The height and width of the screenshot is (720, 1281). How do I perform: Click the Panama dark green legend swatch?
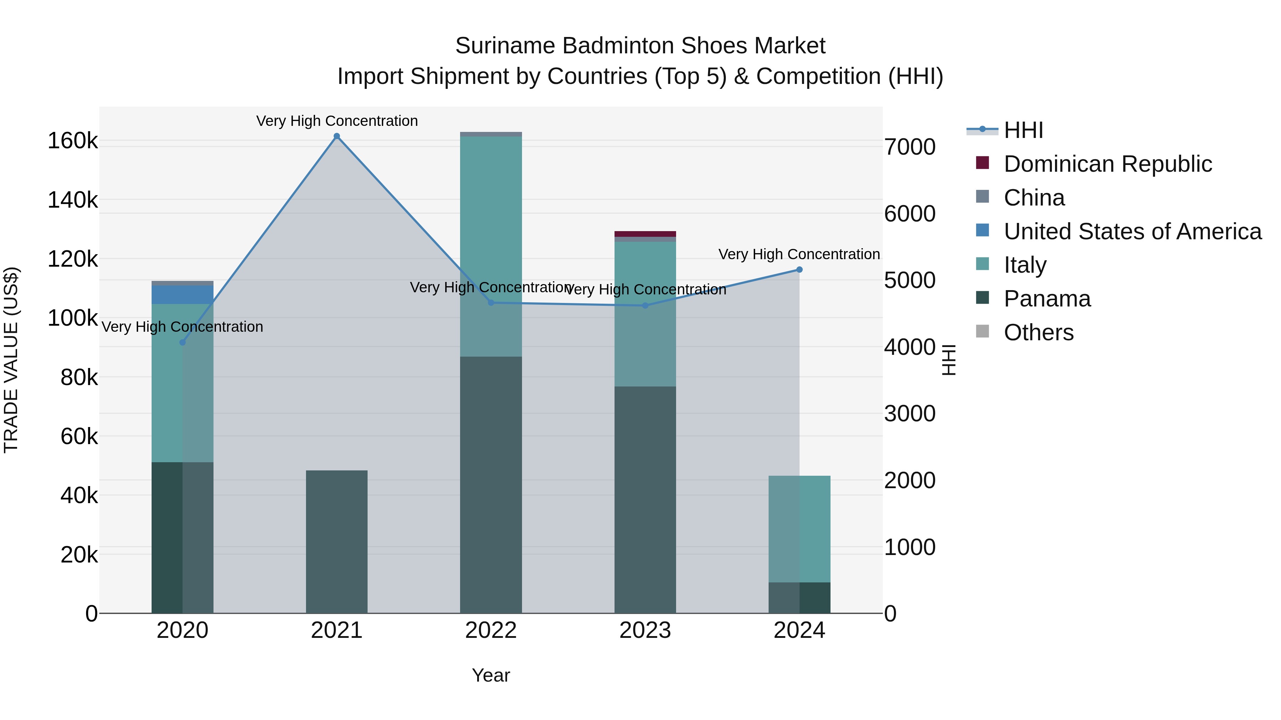coord(982,297)
